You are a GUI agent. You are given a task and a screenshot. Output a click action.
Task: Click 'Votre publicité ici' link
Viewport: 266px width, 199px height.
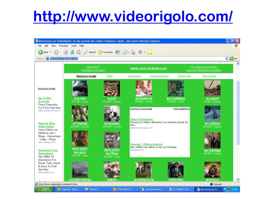pyautogui.click(x=181, y=109)
